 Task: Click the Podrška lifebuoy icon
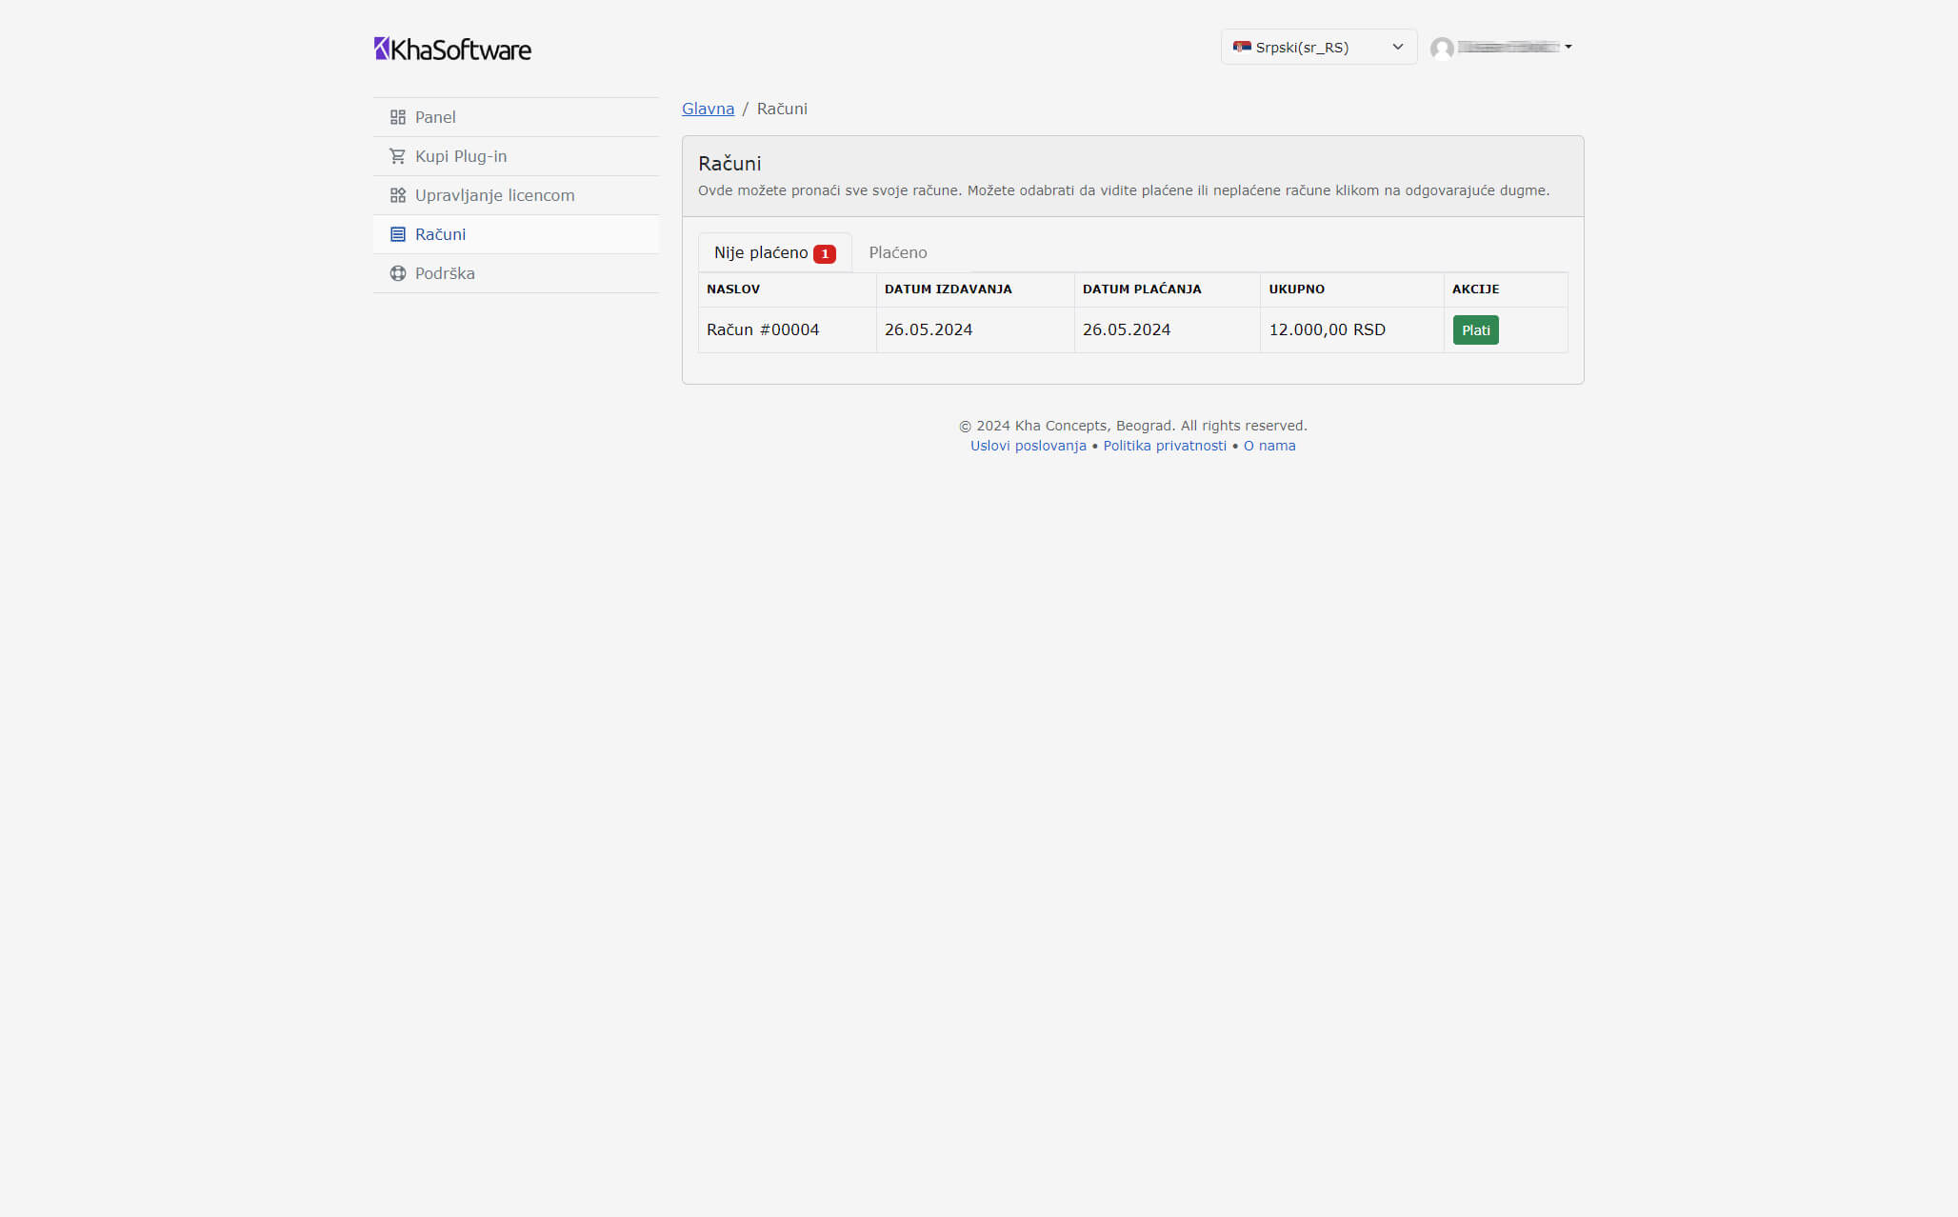click(x=398, y=273)
